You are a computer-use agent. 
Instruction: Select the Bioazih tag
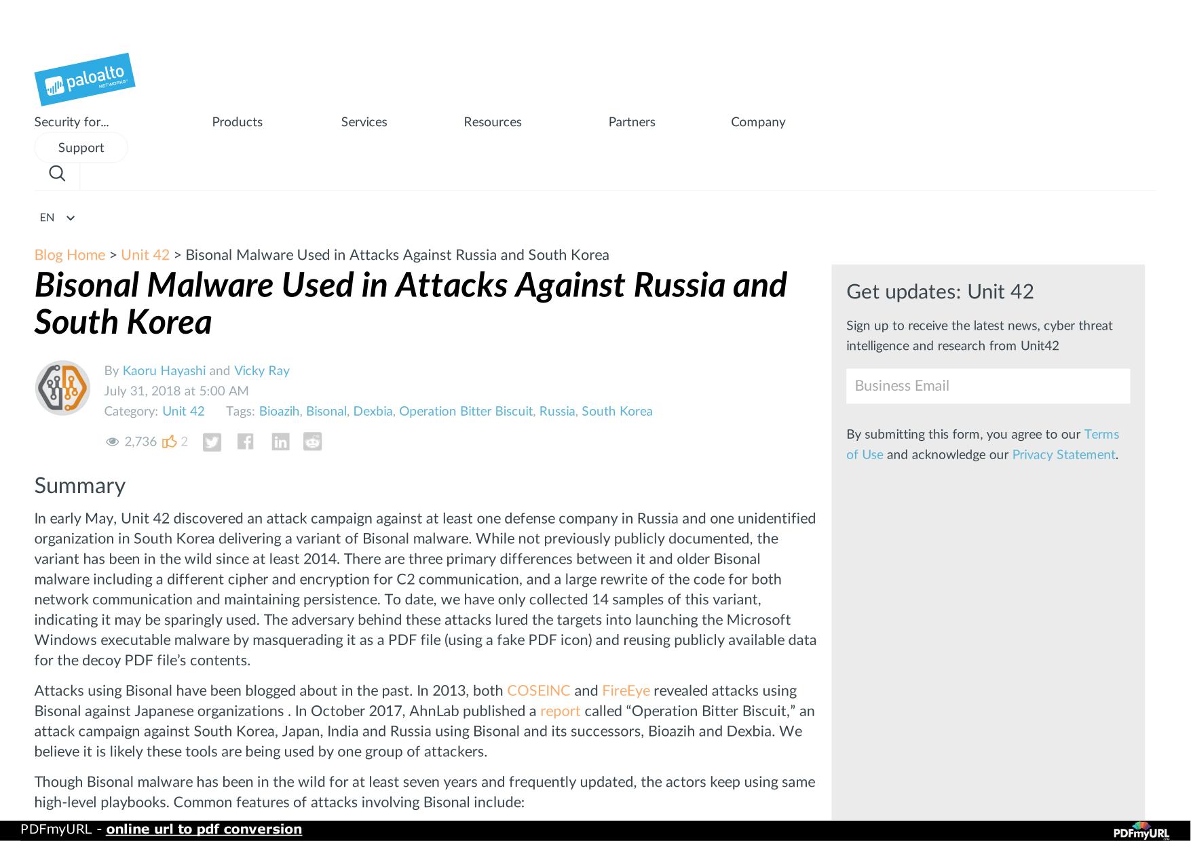coord(279,411)
